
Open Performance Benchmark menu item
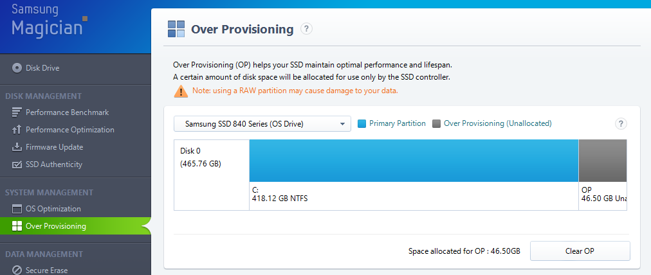pyautogui.click(x=67, y=112)
